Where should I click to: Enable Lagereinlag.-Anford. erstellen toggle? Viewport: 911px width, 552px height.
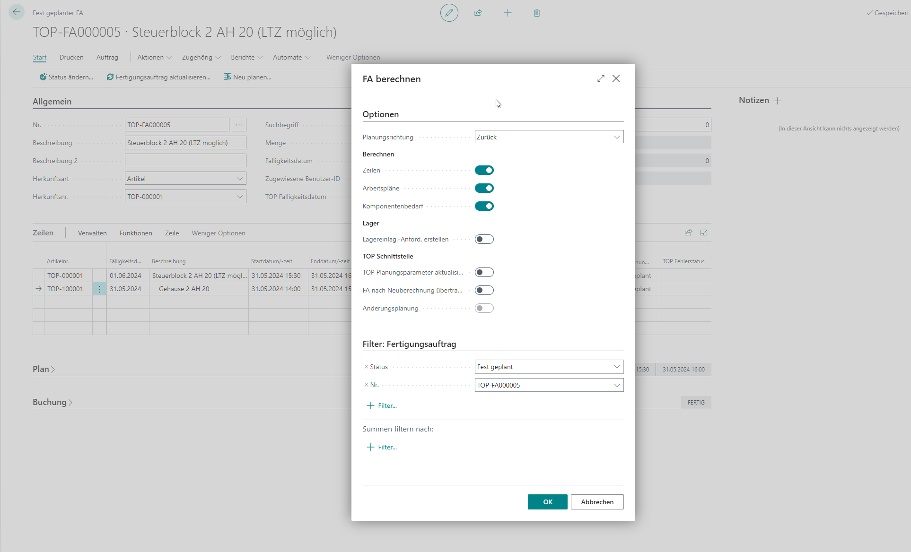484,239
